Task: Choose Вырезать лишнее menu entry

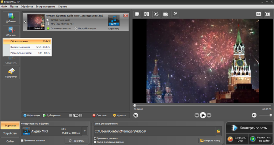Action: pyautogui.click(x=27, y=47)
